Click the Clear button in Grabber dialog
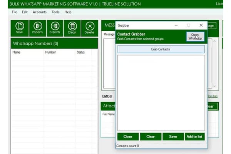The height and width of the screenshot is (154, 231). tap(151, 137)
